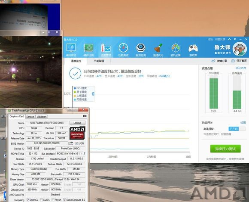
Task: Click the Lookup button in GPU-Z
Action: pyautogui.click(x=77, y=123)
